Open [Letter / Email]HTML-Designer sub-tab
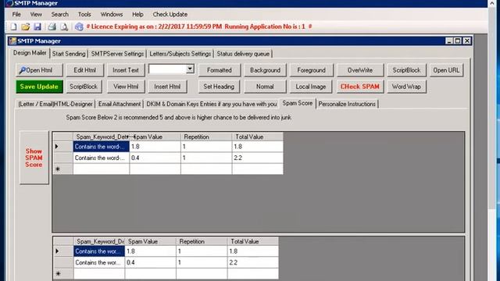This screenshot has height=281, width=500. (55, 104)
